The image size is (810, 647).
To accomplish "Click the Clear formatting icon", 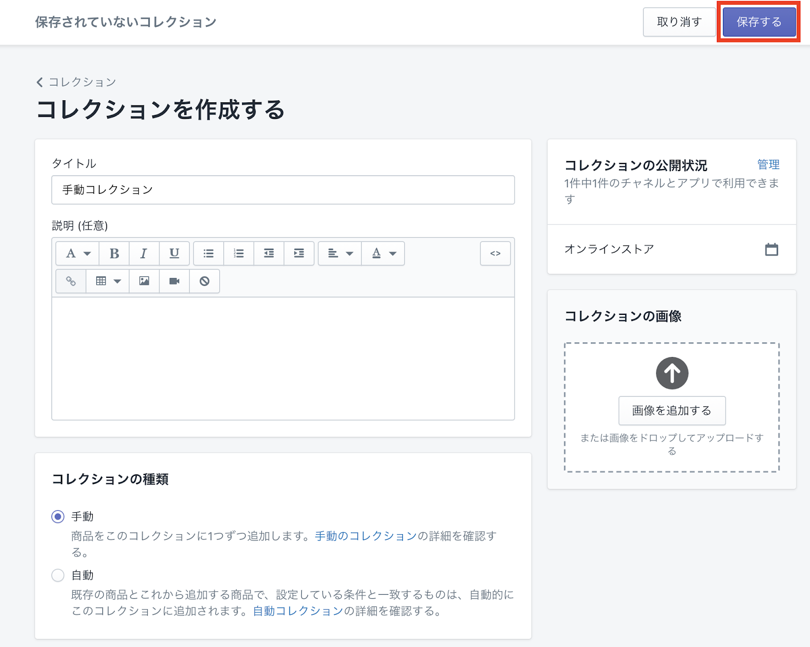I will tap(205, 281).
